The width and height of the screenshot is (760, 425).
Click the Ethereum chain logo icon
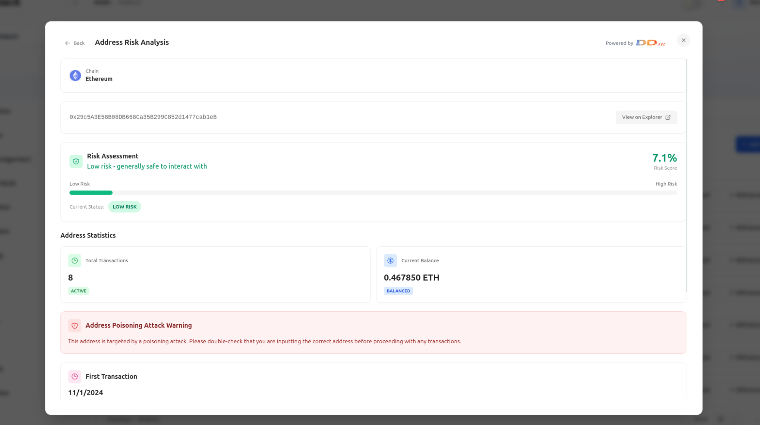(75, 75)
